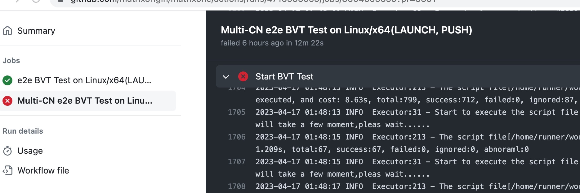Click log line number 1706
Image resolution: width=580 pixels, height=193 pixels.
[x=237, y=137]
